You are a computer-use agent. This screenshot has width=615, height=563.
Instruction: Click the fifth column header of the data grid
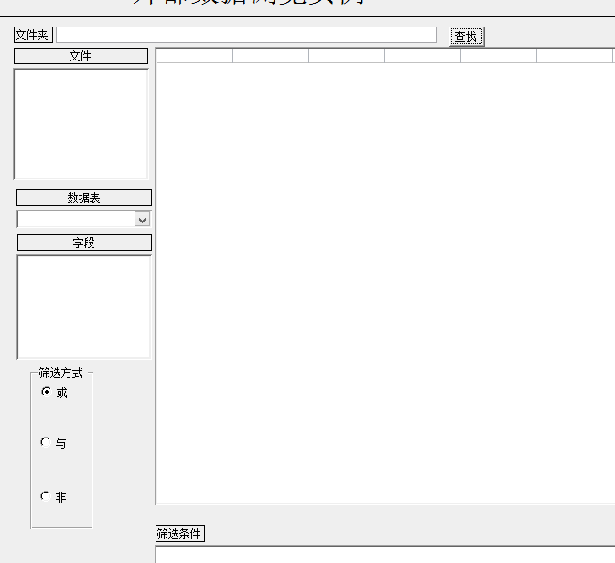[x=499, y=56]
